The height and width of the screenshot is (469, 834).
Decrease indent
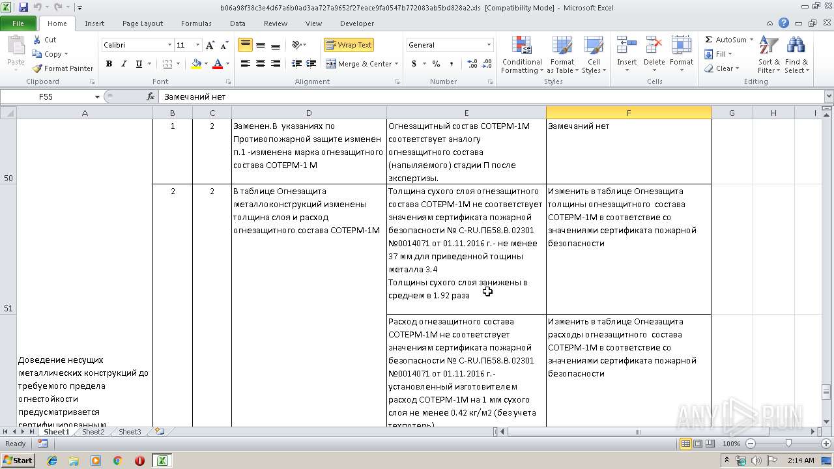tap(296, 64)
